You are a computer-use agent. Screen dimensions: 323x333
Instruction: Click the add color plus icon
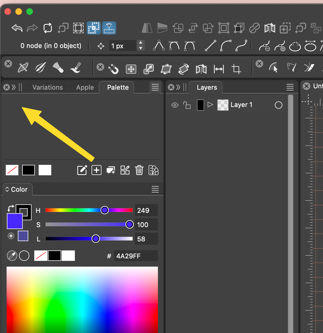(x=97, y=170)
